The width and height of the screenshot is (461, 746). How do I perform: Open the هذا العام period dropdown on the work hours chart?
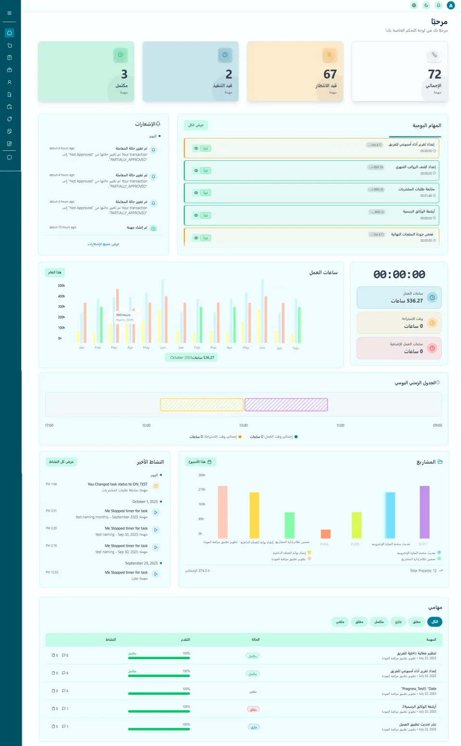pyautogui.click(x=55, y=272)
